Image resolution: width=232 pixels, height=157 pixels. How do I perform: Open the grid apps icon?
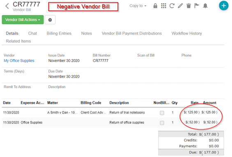163,6
